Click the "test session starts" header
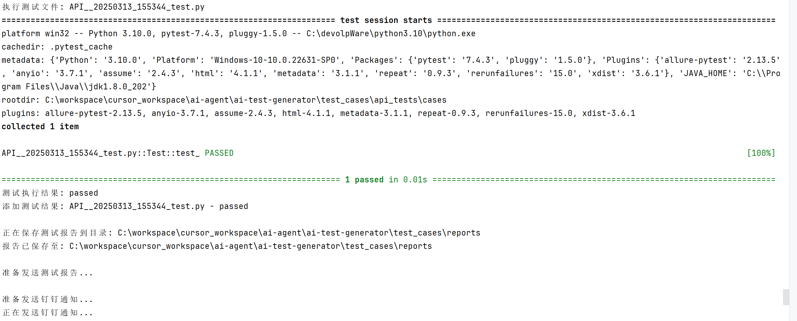The width and height of the screenshot is (797, 321). click(386, 20)
